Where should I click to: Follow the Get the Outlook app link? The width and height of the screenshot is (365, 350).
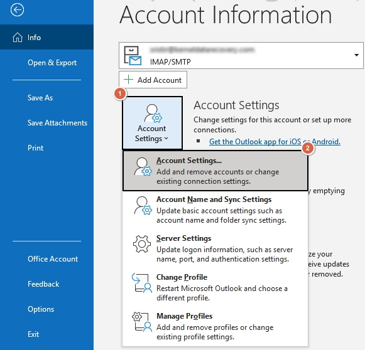point(275,142)
